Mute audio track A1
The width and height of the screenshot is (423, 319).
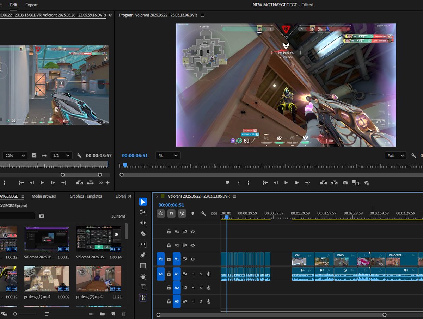click(193, 274)
